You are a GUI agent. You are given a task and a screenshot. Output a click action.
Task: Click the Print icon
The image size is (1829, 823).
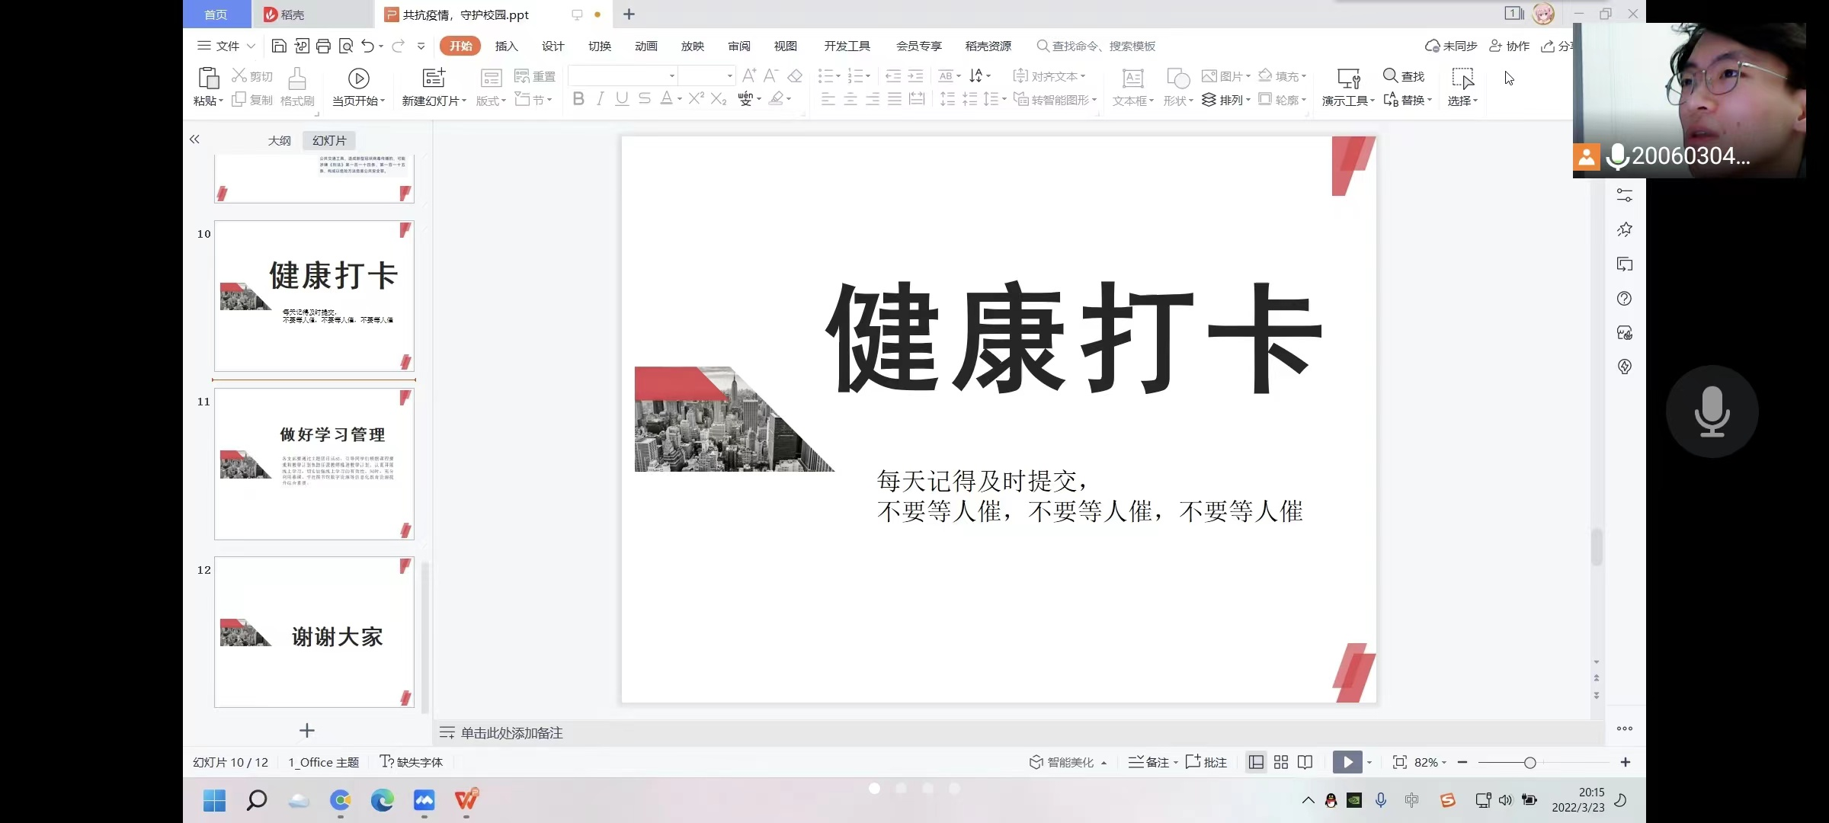[x=323, y=46]
